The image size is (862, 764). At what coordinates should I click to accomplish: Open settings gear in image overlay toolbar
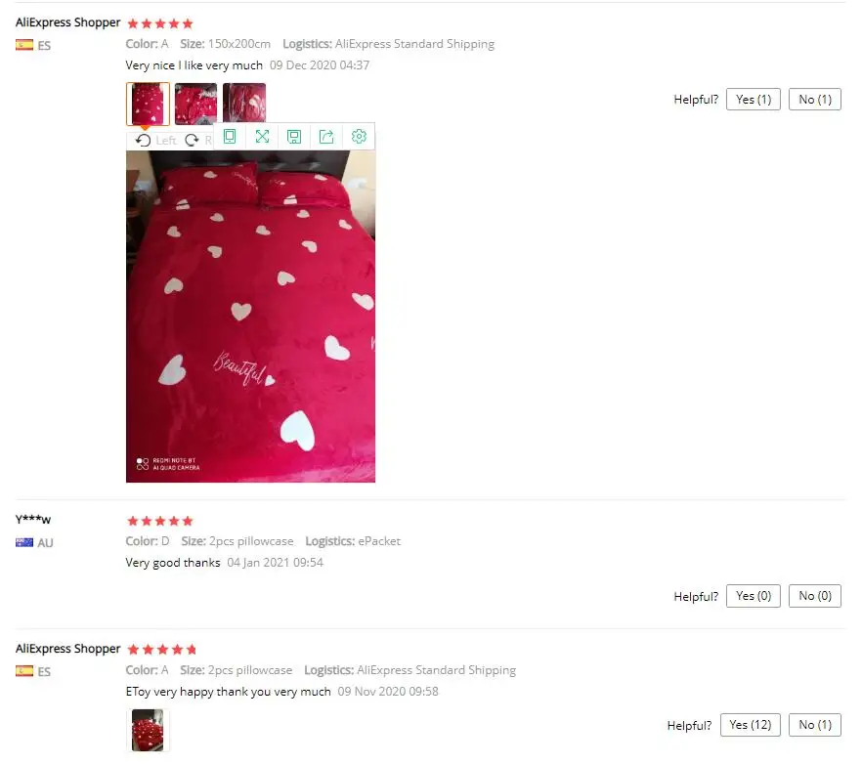[359, 137]
